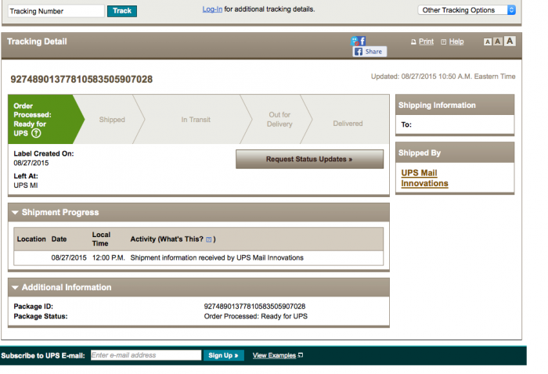548x374 pixels.
Task: Click the Activity column header
Action: pyautogui.click(x=173, y=239)
